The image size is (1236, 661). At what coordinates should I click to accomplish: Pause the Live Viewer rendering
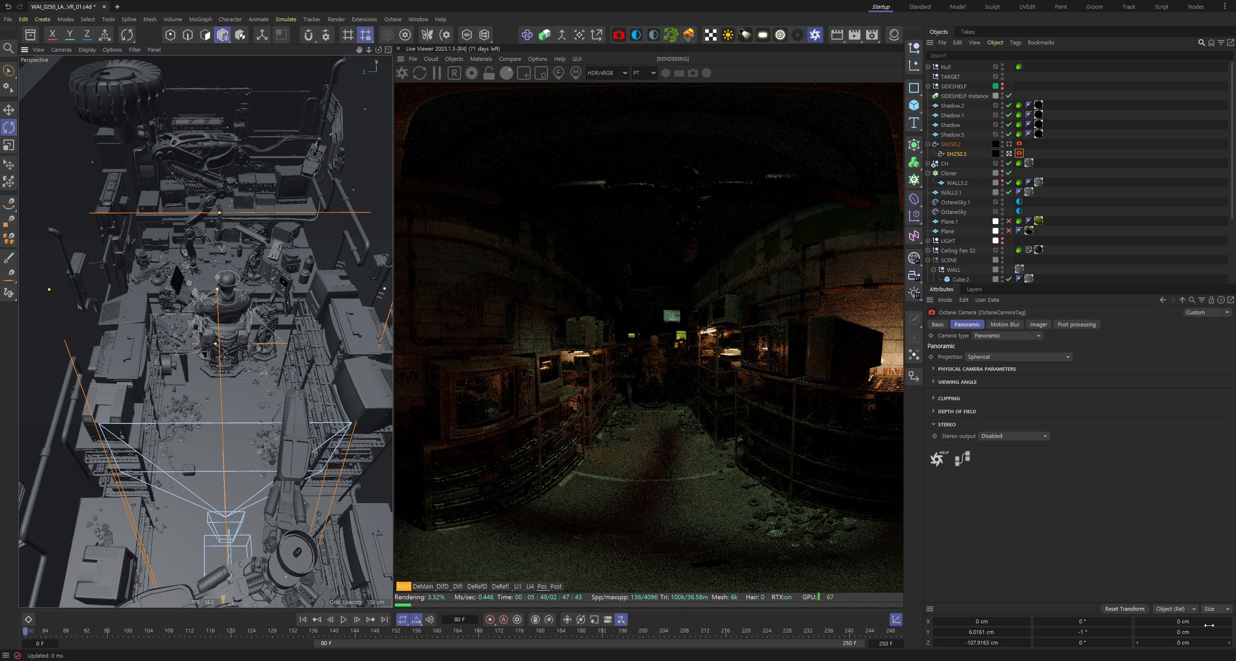click(436, 73)
